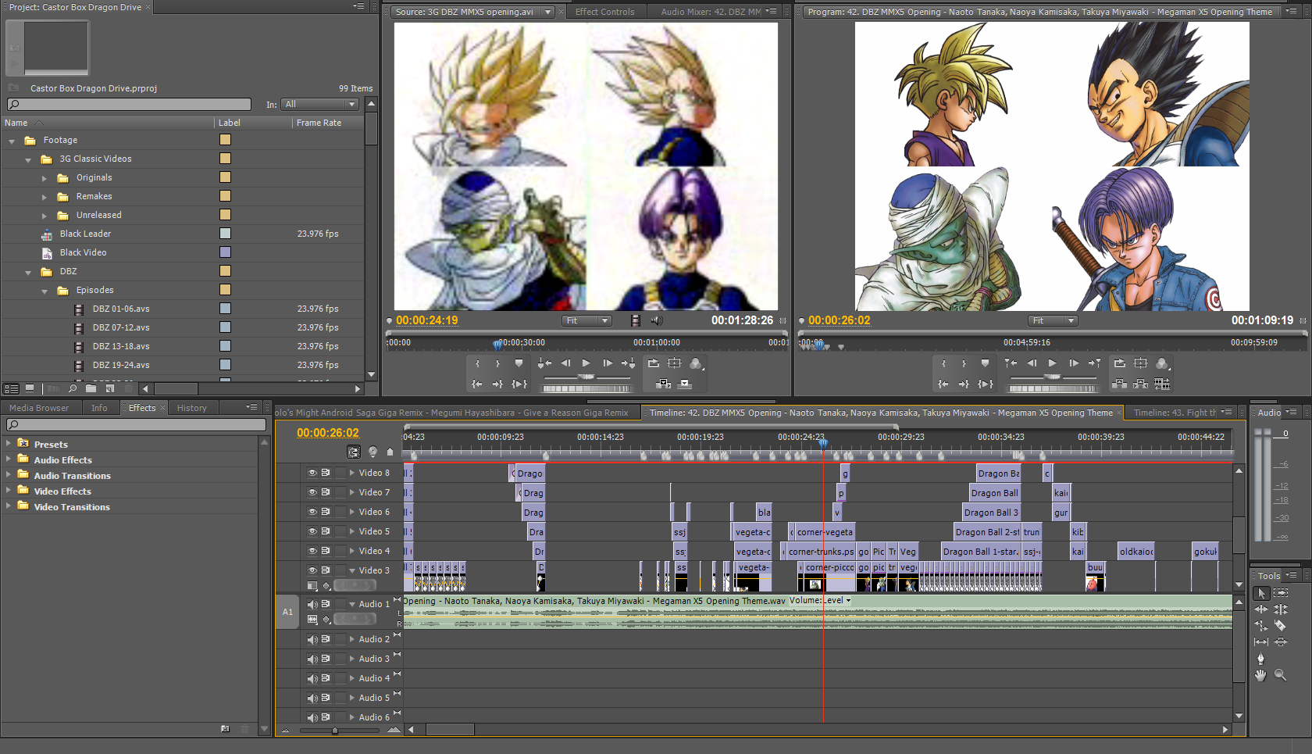Click Lift button in Program monitor
This screenshot has height=754, width=1312.
point(1120,384)
